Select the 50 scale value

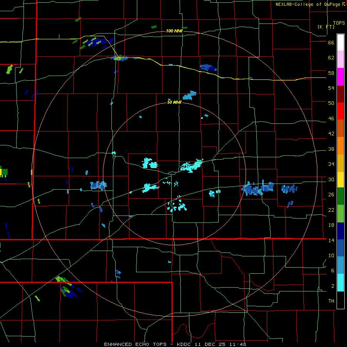pos(331,103)
